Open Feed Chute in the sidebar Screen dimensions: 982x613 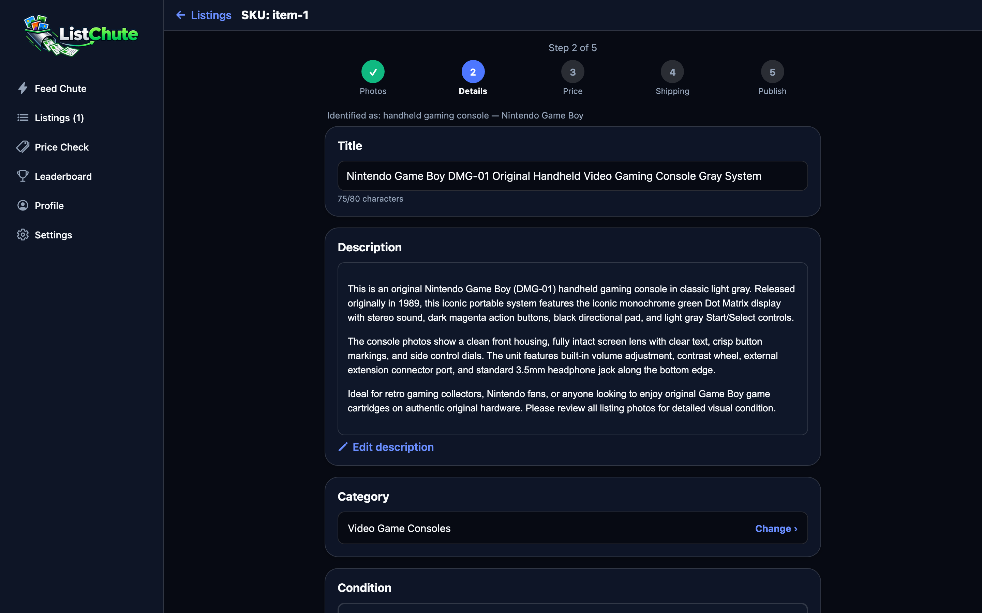pyautogui.click(x=60, y=89)
